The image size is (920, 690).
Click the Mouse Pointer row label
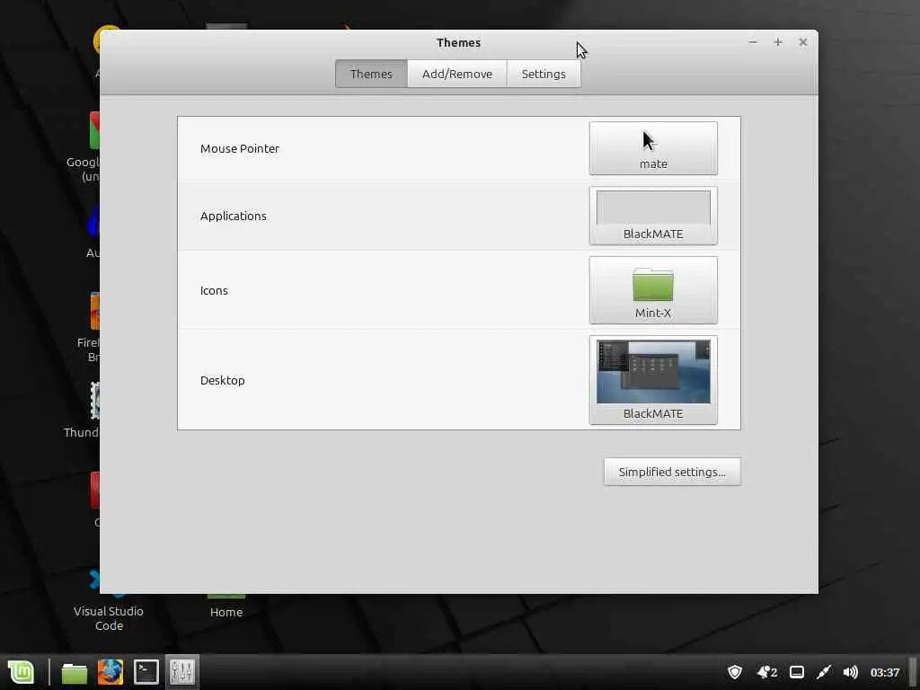239,148
